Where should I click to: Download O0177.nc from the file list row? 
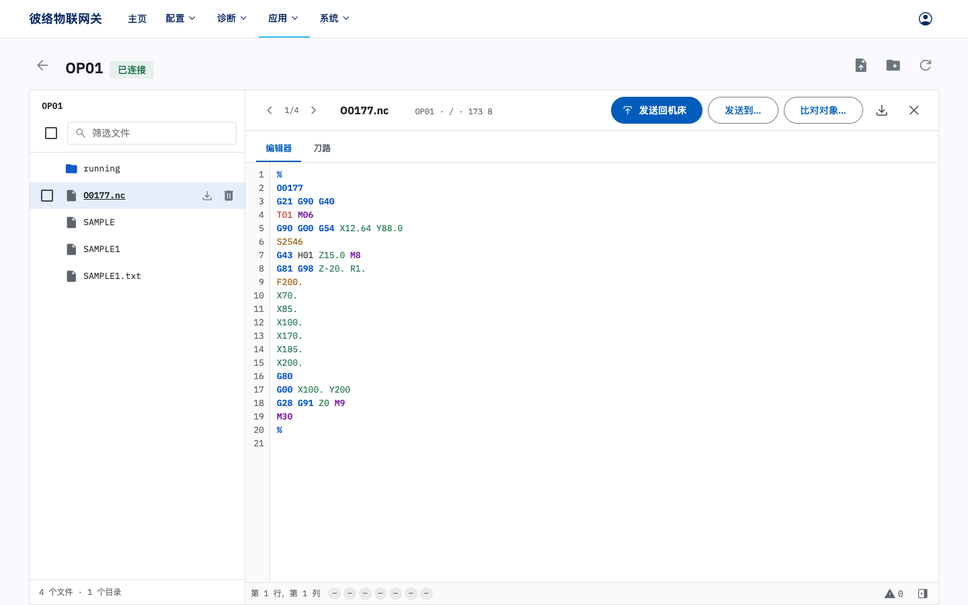[x=207, y=196]
